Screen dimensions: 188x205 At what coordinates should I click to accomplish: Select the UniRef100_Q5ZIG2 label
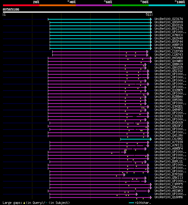click(169, 71)
